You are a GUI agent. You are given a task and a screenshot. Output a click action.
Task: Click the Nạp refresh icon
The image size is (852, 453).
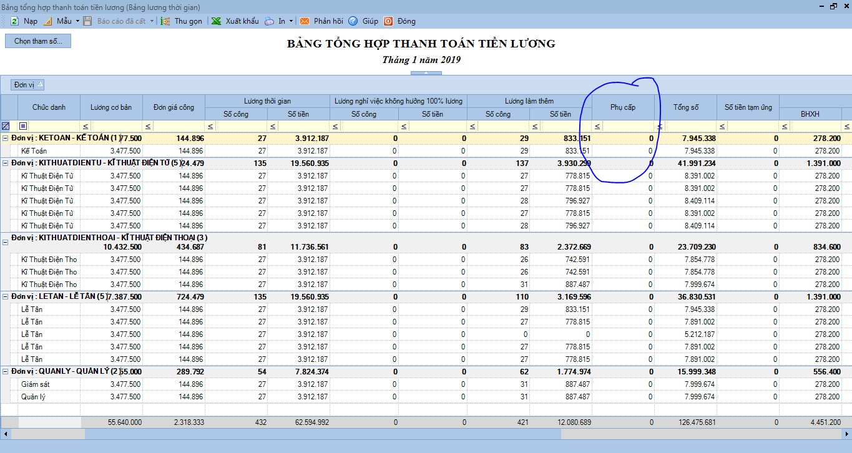coord(14,21)
